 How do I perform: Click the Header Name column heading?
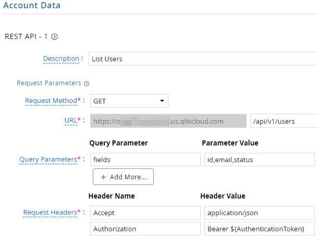pos(112,196)
